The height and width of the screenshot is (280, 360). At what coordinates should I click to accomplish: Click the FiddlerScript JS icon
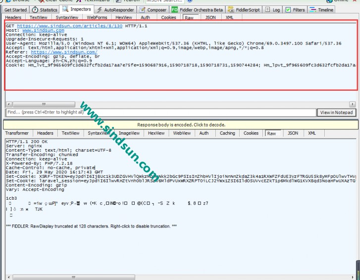point(231,10)
